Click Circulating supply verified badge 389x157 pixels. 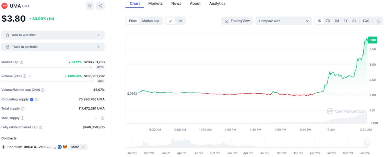pos(32,99)
